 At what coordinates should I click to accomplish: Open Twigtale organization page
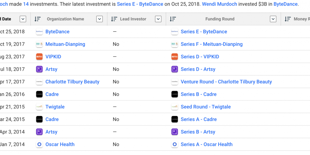click(55, 107)
